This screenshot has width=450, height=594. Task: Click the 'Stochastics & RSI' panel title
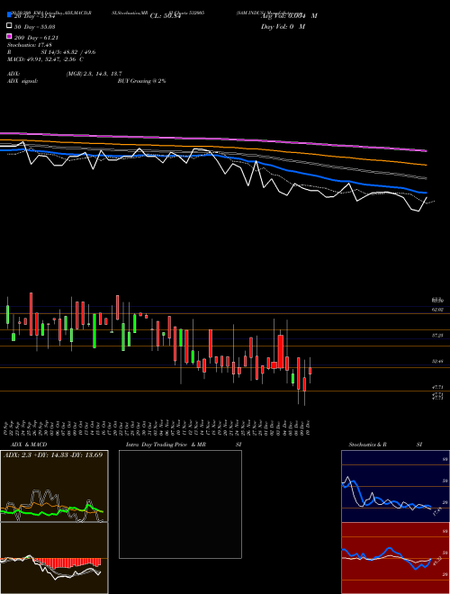[x=385, y=445]
